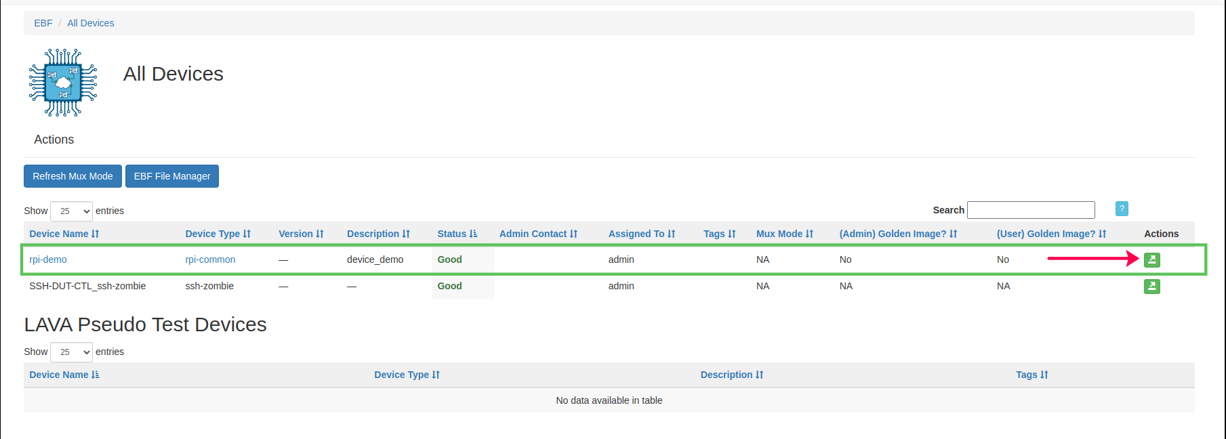
Task: Click the ssh-zombie device type cell
Action: coord(209,286)
